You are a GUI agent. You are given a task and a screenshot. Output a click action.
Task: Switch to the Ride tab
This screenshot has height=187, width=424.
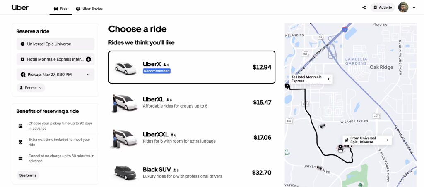[x=60, y=8]
